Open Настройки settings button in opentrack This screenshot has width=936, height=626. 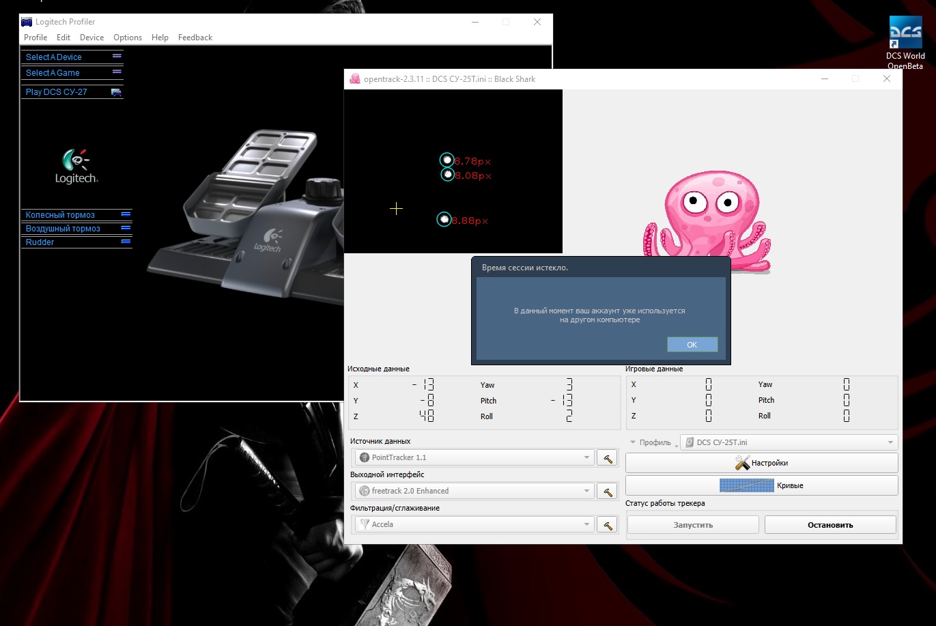click(761, 463)
